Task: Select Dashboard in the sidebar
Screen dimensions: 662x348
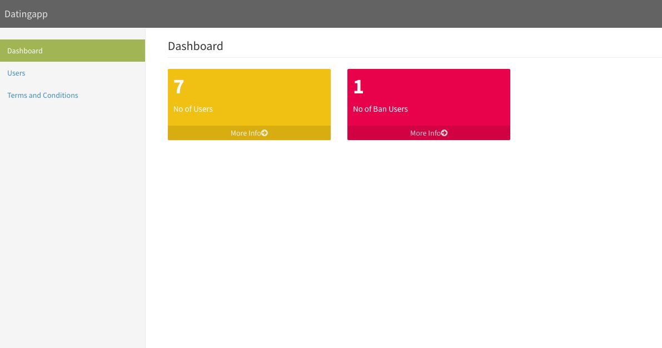Action: click(x=73, y=51)
